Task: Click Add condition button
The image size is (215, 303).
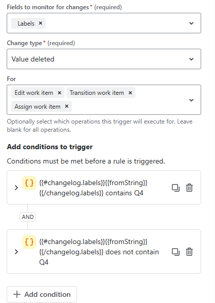Action: [x=42, y=294]
